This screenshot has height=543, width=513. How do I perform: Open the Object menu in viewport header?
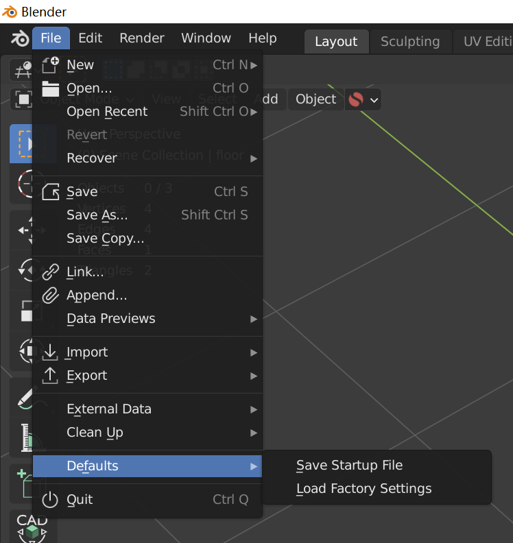pos(315,99)
